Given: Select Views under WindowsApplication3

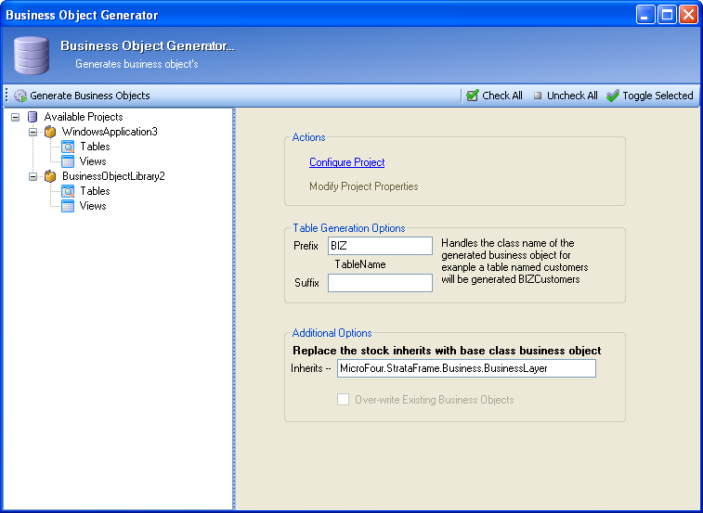Looking at the screenshot, I should click(93, 161).
